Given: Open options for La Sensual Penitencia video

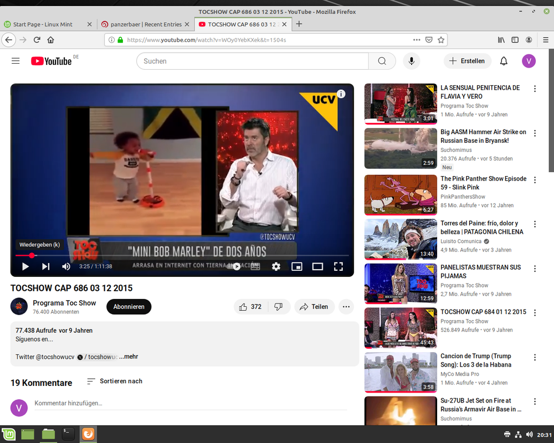Looking at the screenshot, I should (x=535, y=89).
